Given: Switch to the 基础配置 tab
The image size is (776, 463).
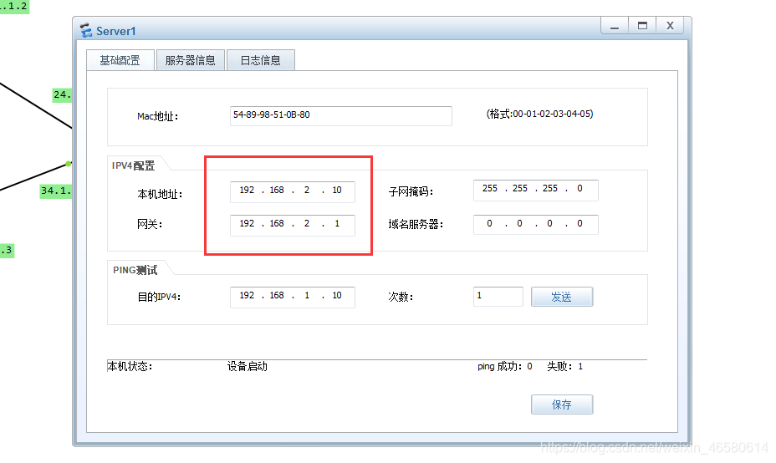Looking at the screenshot, I should point(120,60).
